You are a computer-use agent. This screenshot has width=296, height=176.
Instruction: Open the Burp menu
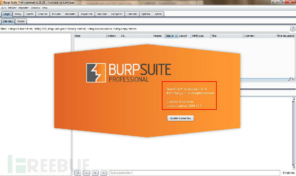click(3, 8)
